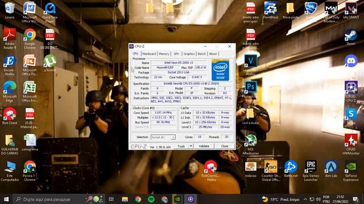Click the Intel Xeon logo in CPU-Z

click(220, 70)
